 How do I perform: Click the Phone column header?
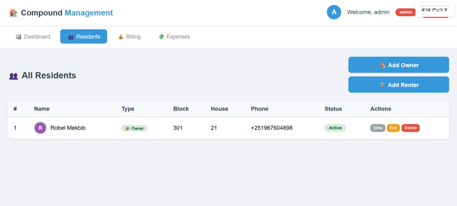259,109
